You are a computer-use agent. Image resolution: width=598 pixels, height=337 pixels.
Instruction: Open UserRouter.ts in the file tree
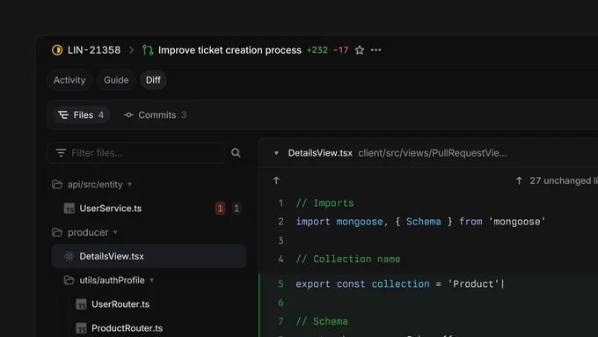(120, 304)
